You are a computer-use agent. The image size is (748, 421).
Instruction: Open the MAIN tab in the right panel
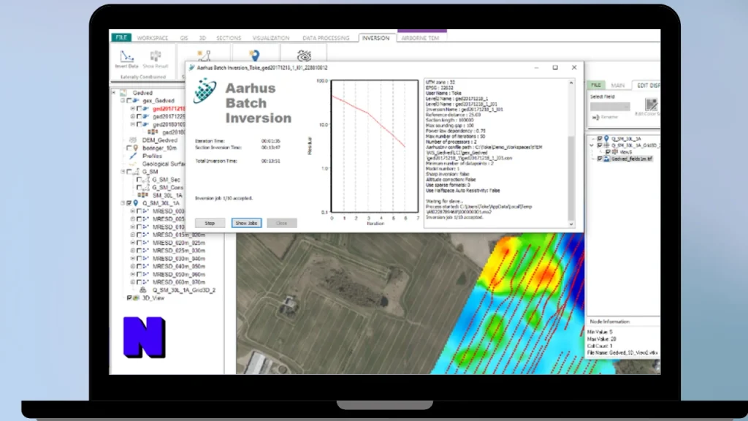tap(618, 86)
